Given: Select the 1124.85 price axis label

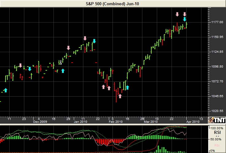Looking at the screenshot, I should coord(217,52).
